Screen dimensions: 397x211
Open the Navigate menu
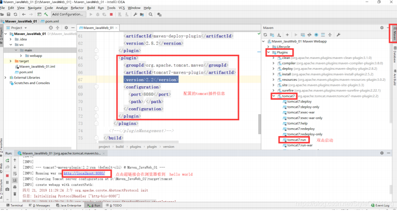click(34, 8)
